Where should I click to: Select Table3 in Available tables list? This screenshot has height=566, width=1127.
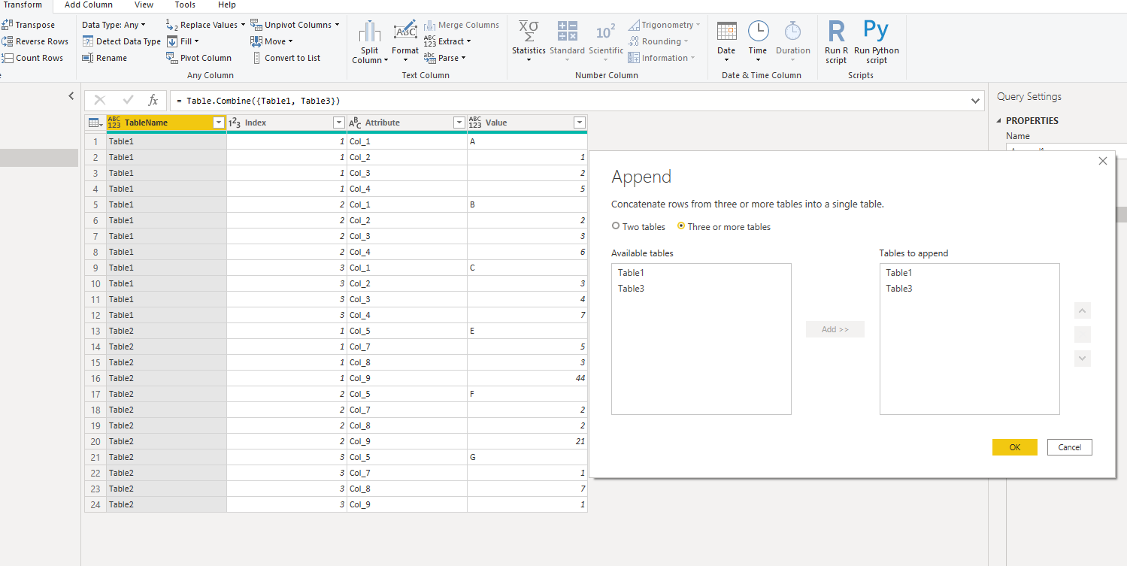632,289
